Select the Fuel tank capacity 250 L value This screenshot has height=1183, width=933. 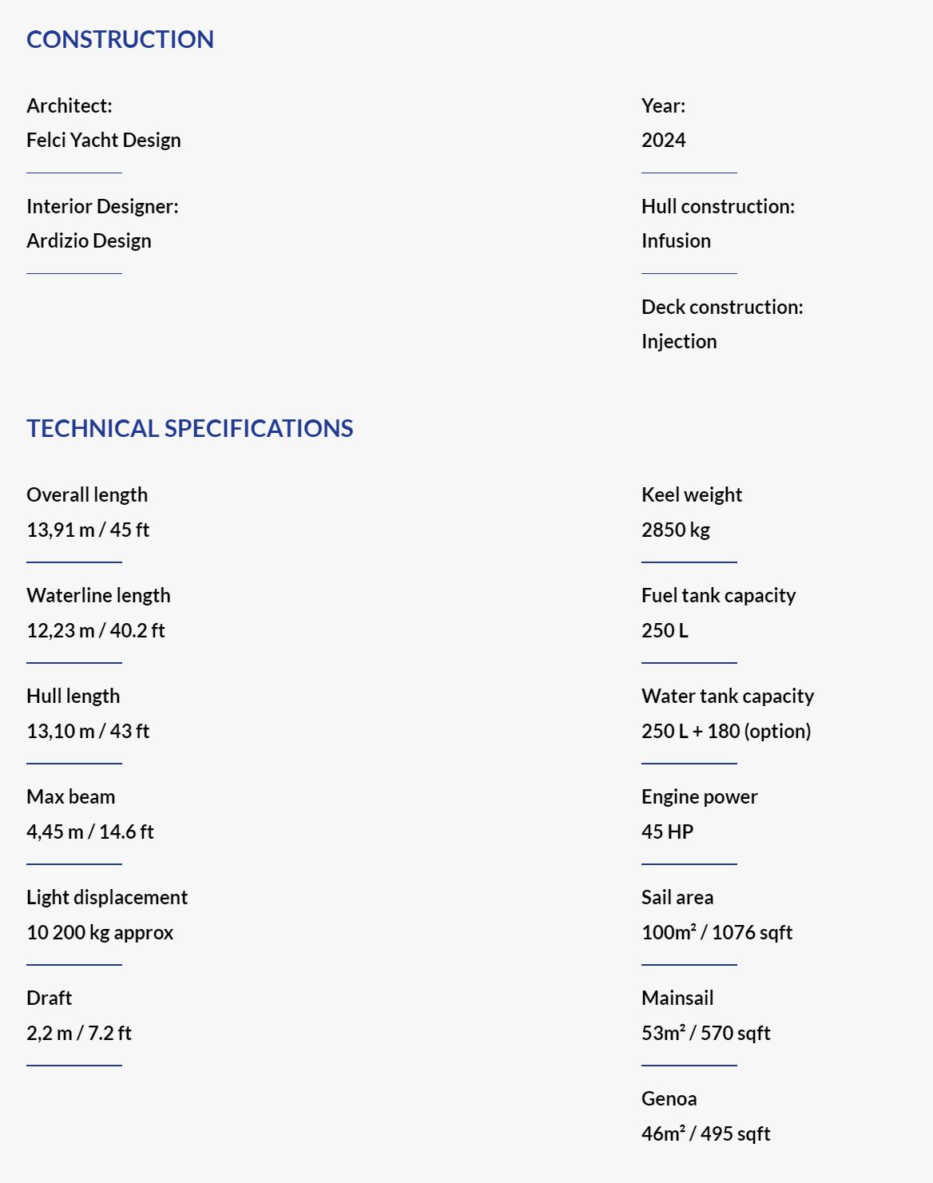pyautogui.click(x=665, y=630)
